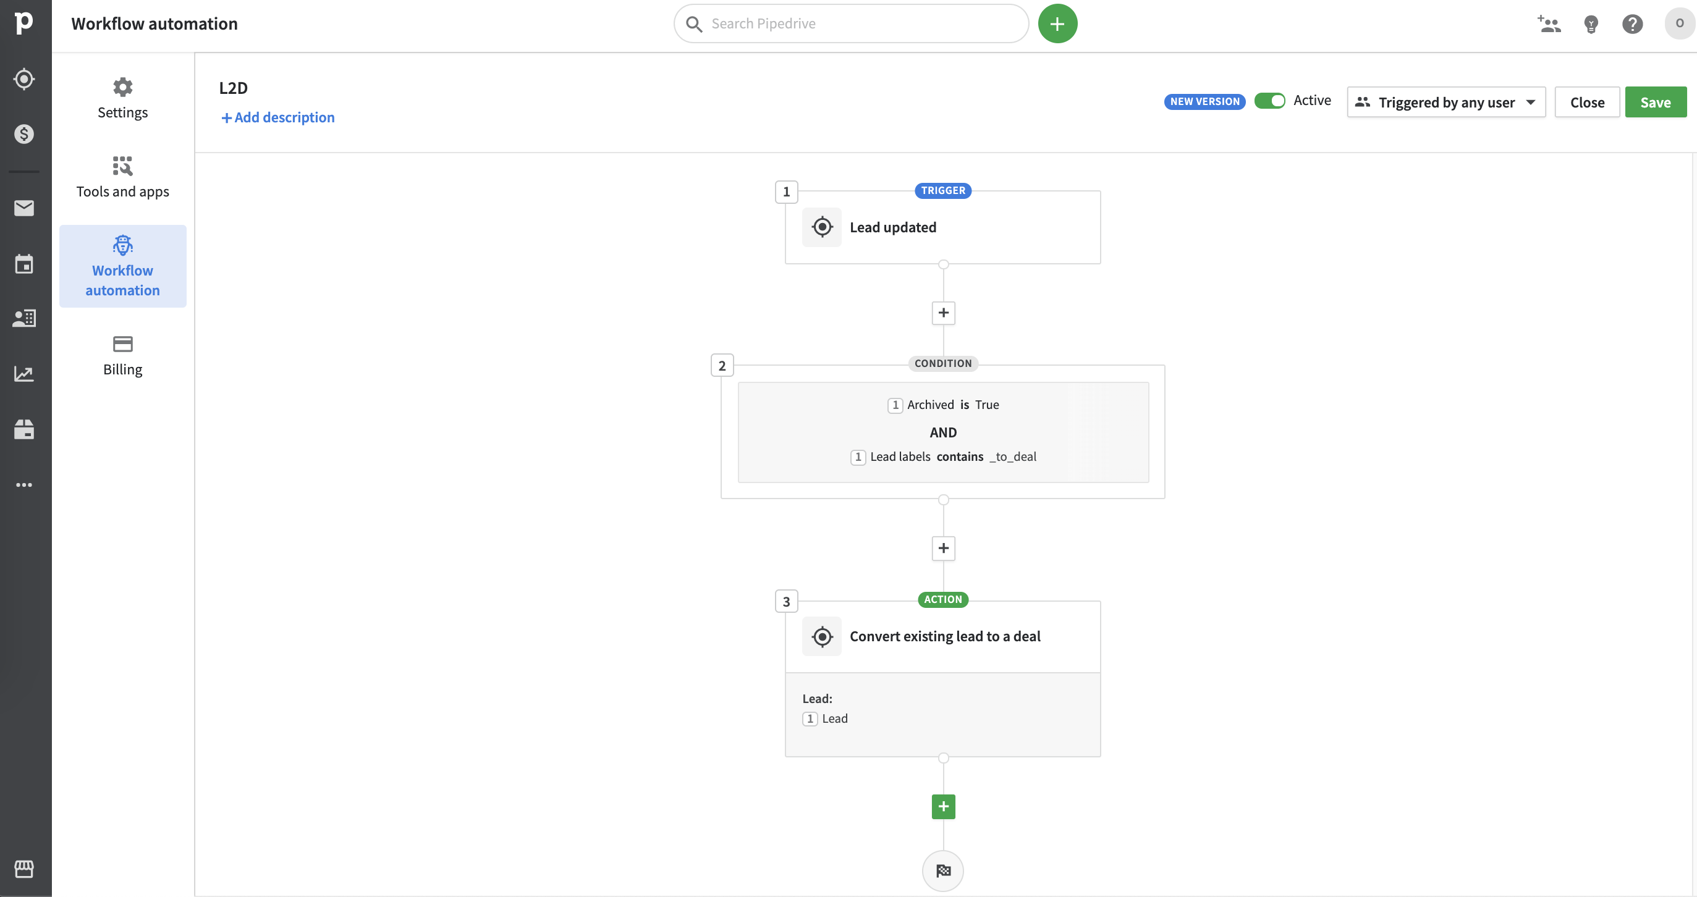
Task: Open Activities calendar icon in sidebar
Action: 24,264
